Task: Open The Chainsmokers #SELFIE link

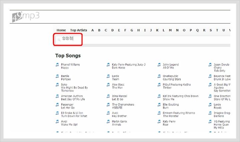Action: (123, 106)
